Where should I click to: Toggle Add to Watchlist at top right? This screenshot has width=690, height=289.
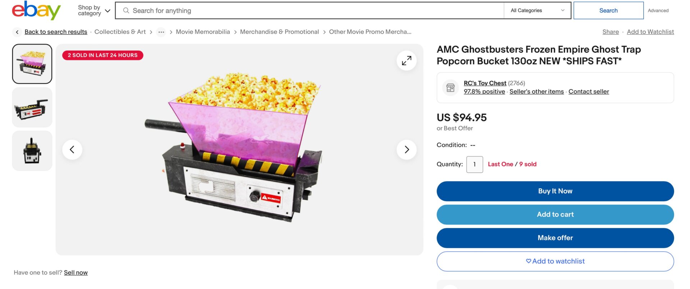click(x=650, y=32)
